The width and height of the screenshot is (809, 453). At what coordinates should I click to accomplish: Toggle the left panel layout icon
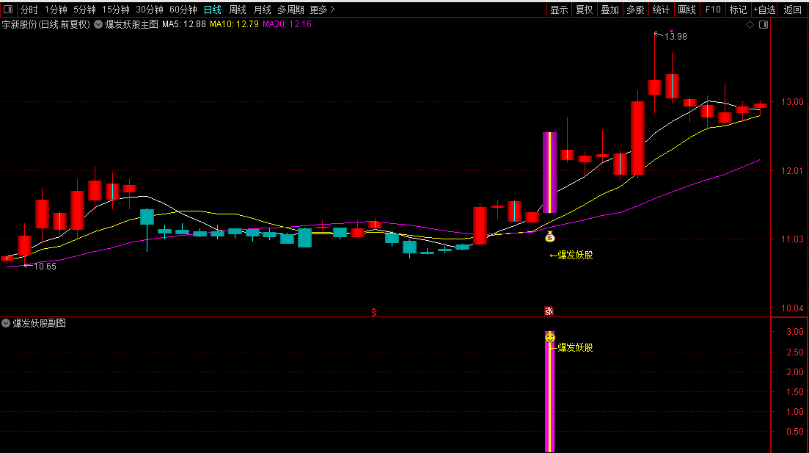tap(8, 10)
